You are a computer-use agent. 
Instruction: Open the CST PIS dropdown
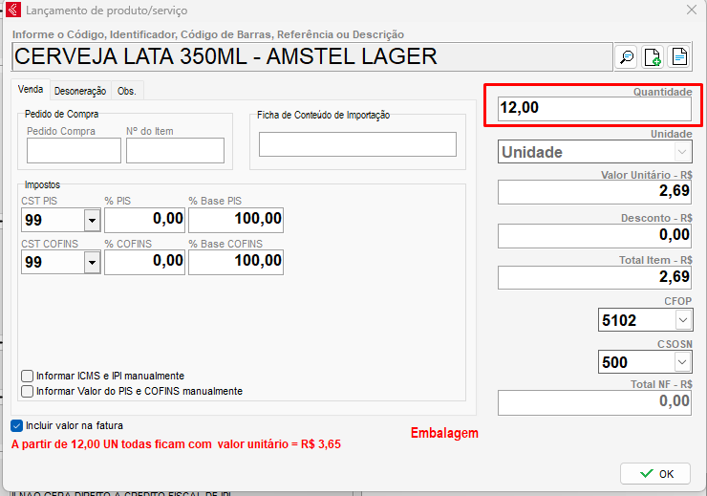(92, 221)
